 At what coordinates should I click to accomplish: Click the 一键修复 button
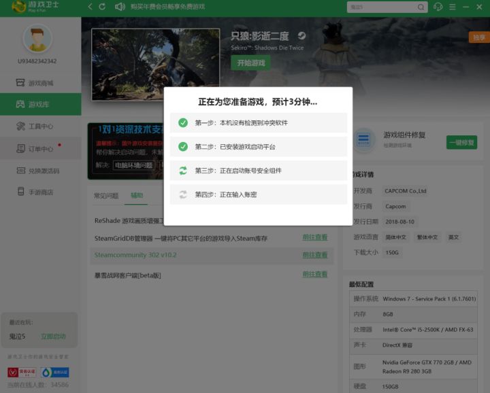[x=461, y=143]
